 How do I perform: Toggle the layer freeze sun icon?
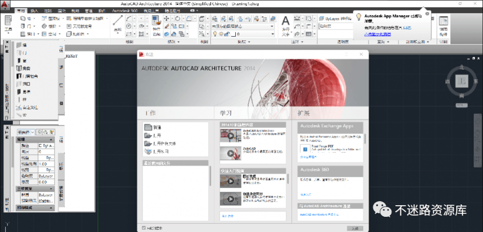pos(220,34)
